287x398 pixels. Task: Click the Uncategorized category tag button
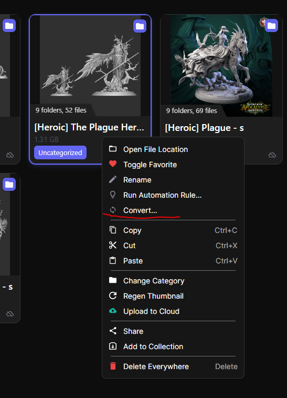(x=60, y=152)
